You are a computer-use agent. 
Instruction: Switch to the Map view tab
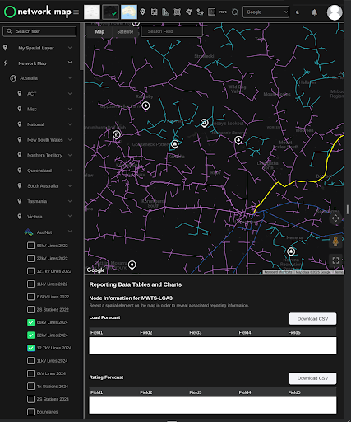coord(99,31)
